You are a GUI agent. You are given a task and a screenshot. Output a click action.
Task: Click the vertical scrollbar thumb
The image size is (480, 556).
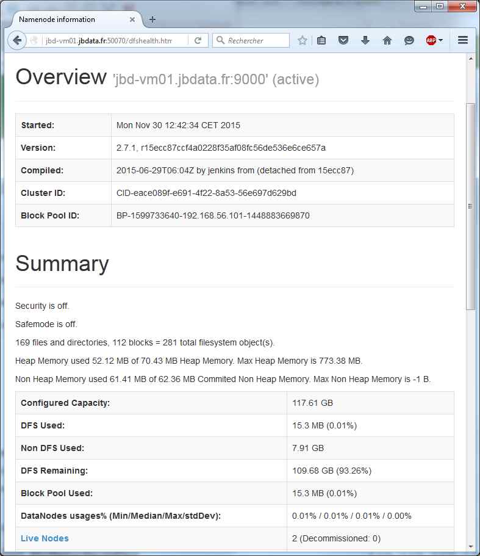pyautogui.click(x=470, y=206)
